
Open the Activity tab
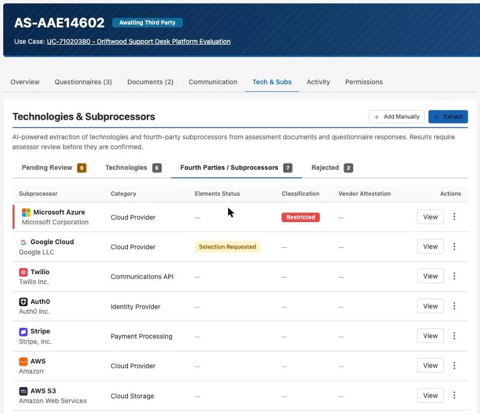point(318,82)
